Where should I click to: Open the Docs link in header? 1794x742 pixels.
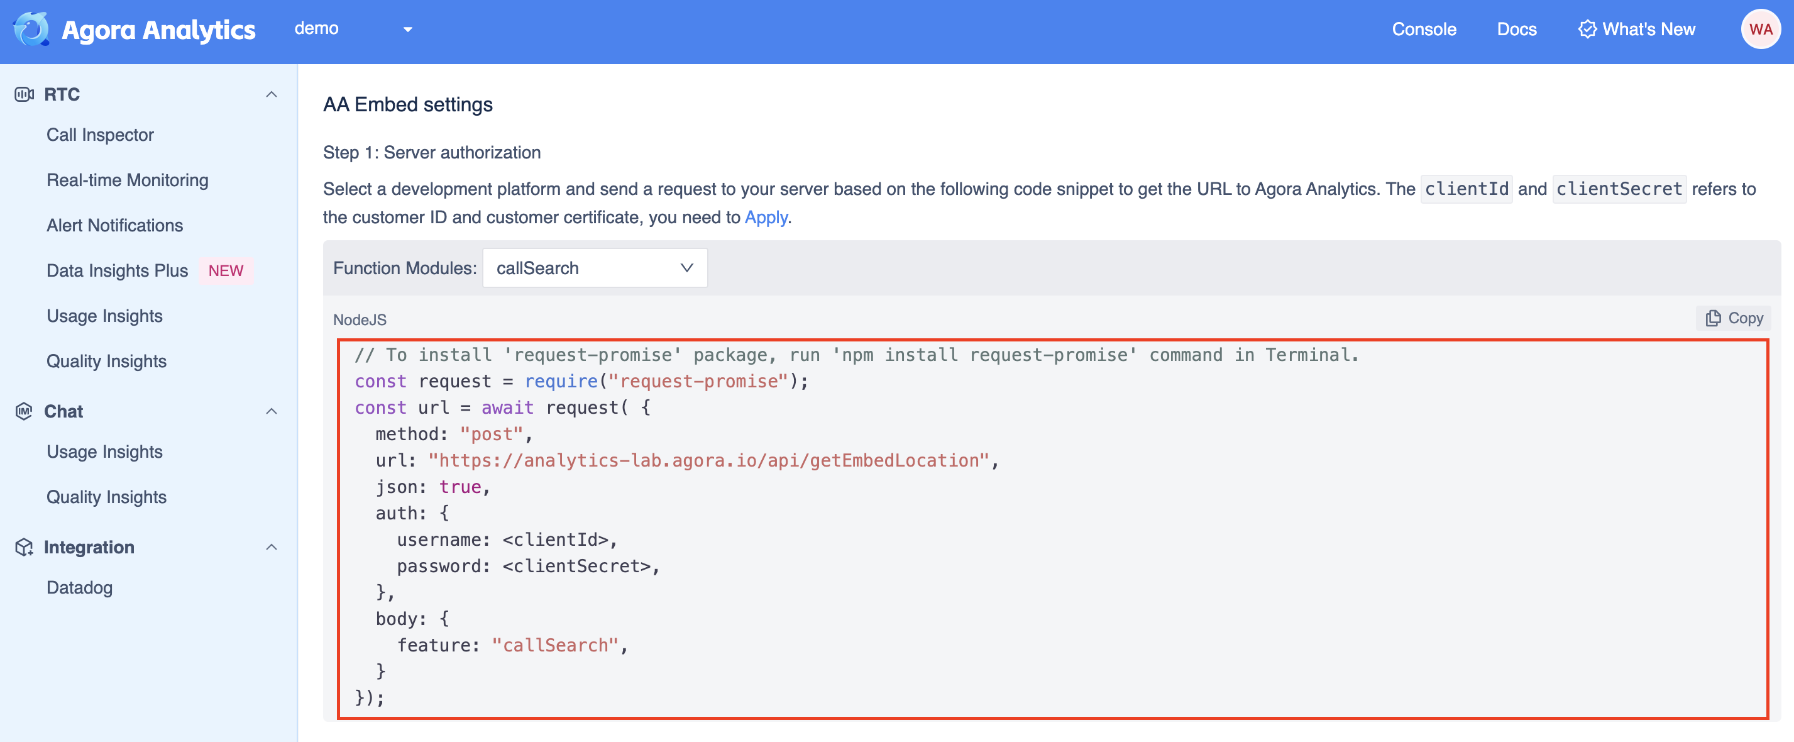click(1516, 30)
